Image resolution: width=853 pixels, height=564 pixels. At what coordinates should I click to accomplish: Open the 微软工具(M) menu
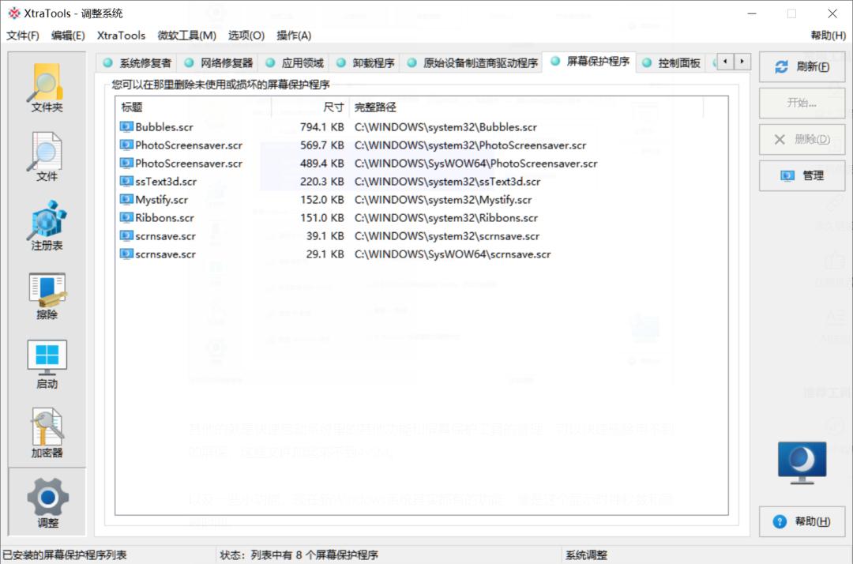[187, 35]
